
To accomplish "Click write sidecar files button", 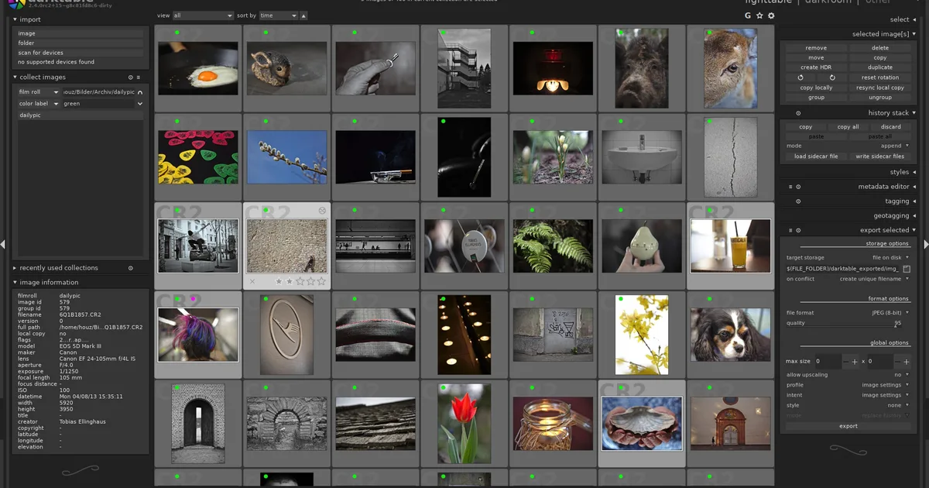I will tap(880, 156).
